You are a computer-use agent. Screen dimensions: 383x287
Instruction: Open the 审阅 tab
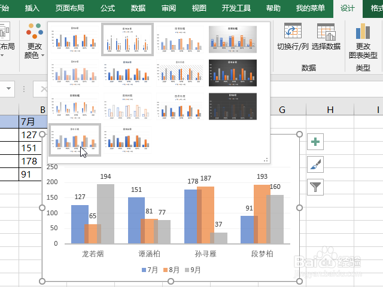[x=169, y=8]
